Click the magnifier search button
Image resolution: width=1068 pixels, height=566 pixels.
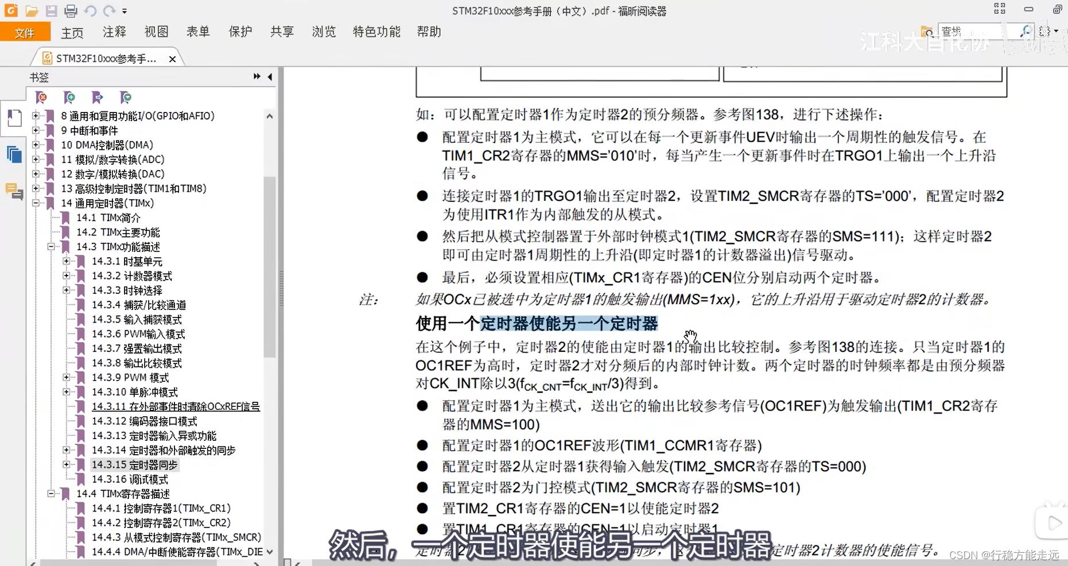click(x=1026, y=31)
